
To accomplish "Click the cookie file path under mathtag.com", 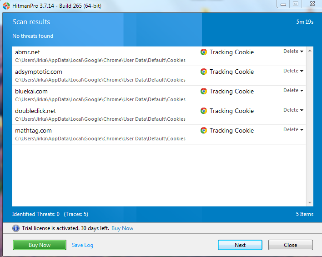I will pos(100,139).
